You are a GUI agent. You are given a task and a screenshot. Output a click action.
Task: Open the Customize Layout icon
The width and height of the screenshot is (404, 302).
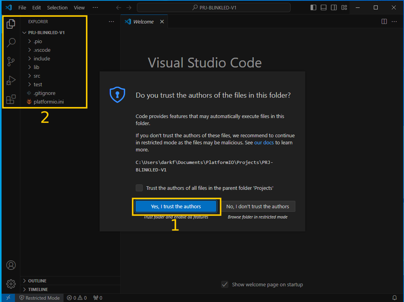point(344,7)
